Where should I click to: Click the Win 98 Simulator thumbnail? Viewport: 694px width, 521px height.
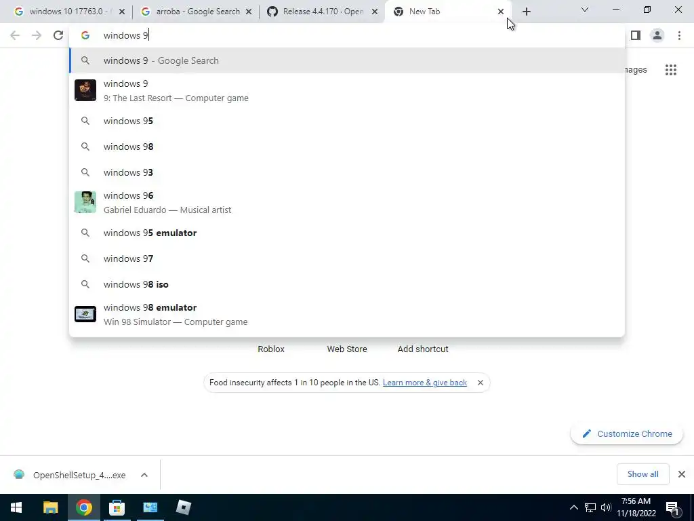tap(85, 314)
